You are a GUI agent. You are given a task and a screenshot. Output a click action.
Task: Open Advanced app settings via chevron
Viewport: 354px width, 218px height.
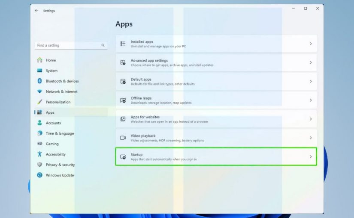tap(311, 62)
